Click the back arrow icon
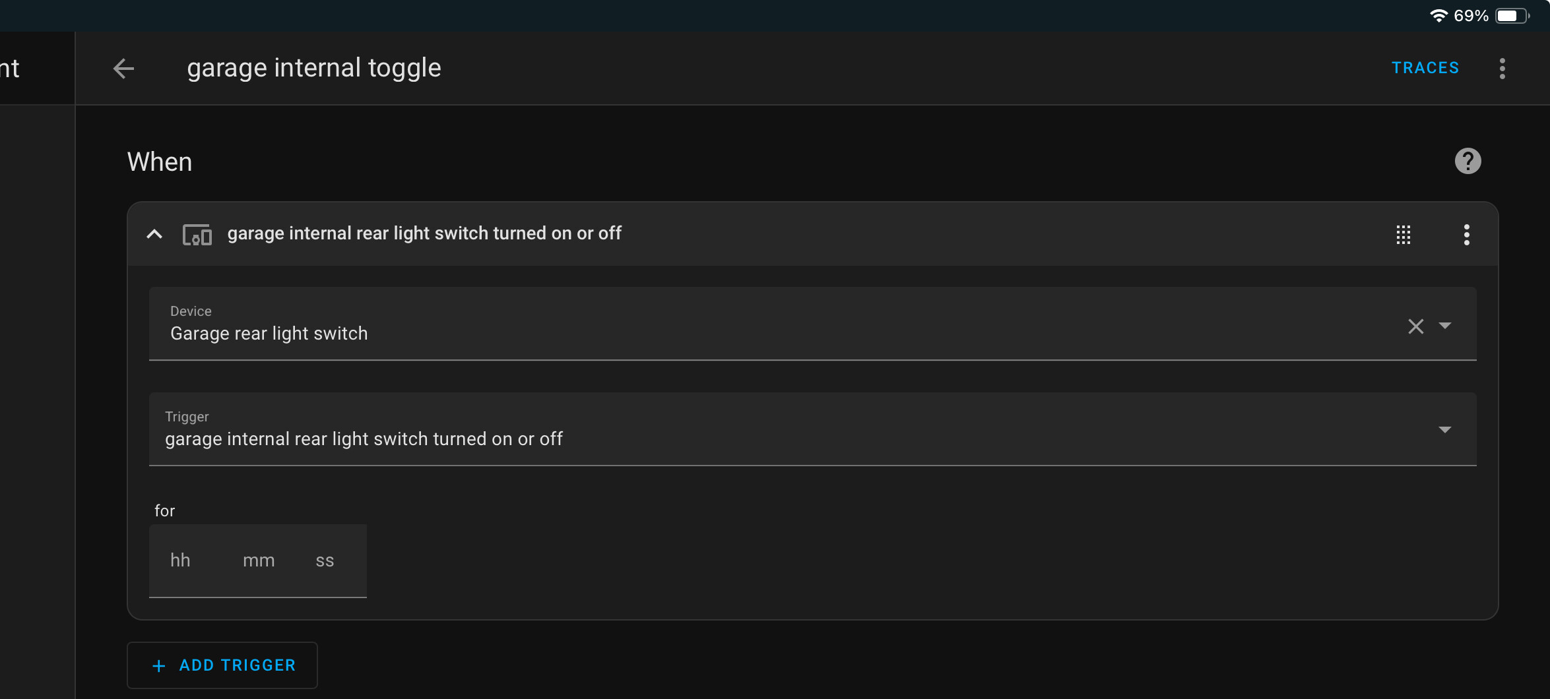The width and height of the screenshot is (1550, 699). 124,69
